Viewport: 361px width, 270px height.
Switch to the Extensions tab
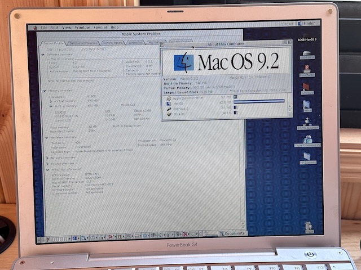click(x=135, y=43)
